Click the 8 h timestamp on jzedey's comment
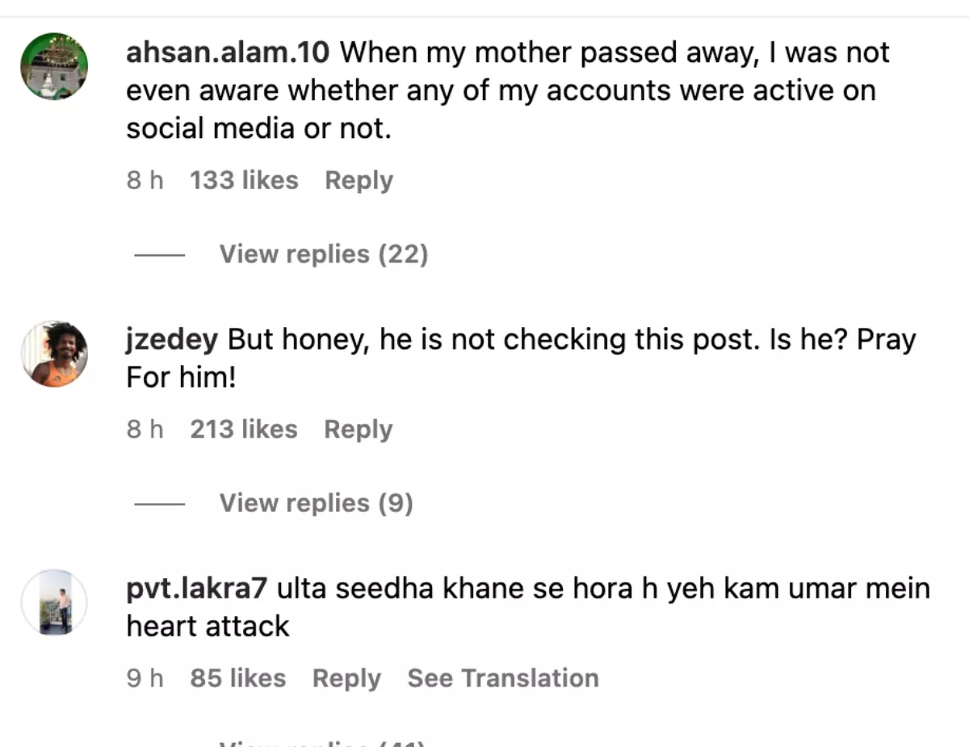Viewport: 969px width, 747px height. 145,429
